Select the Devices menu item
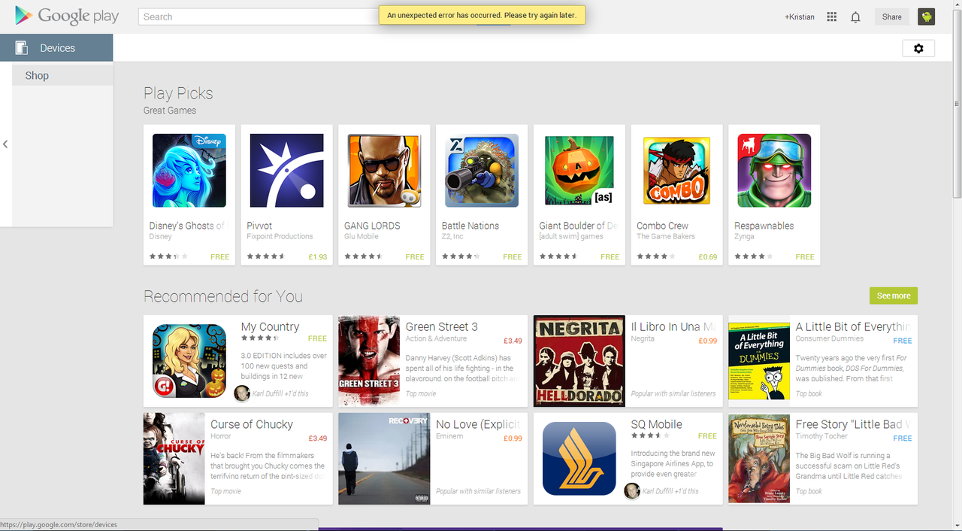Image resolution: width=962 pixels, height=531 pixels. 57,48
